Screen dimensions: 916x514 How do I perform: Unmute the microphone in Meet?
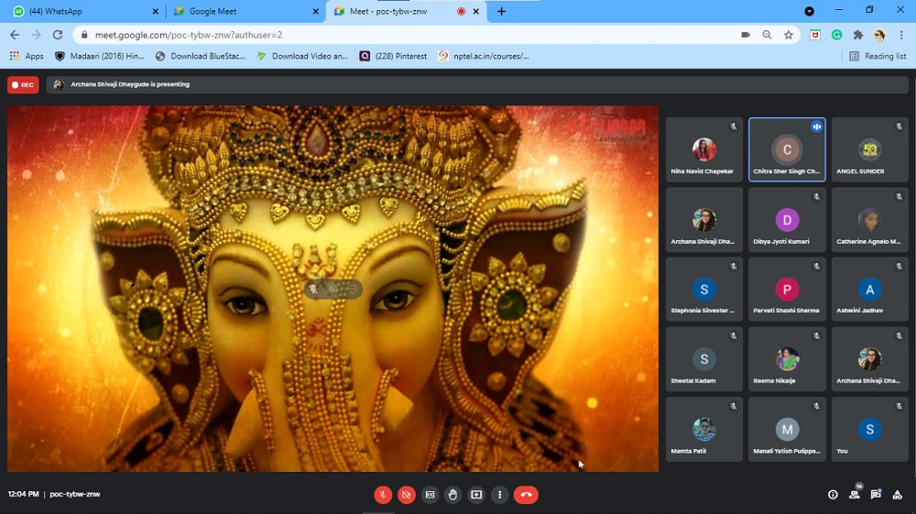pyautogui.click(x=383, y=495)
